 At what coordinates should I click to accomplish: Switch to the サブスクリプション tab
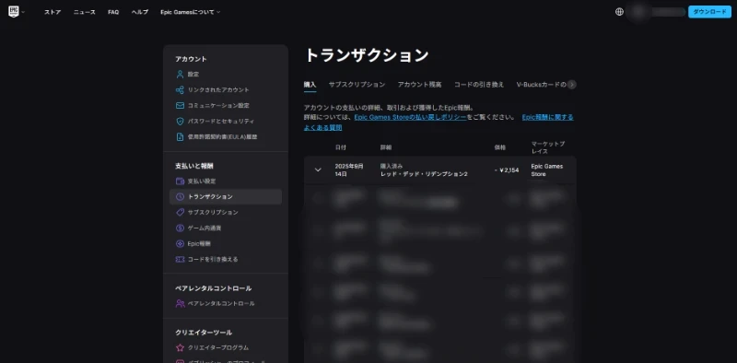click(357, 85)
